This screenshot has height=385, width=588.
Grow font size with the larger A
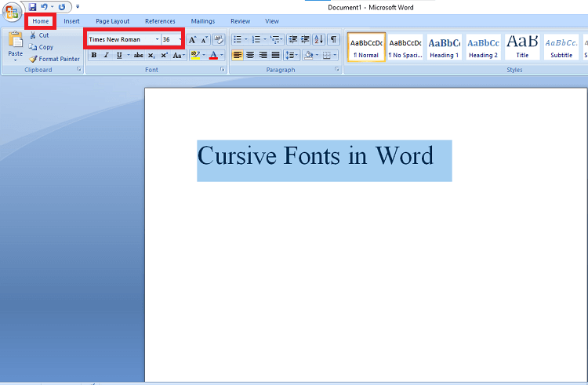(x=192, y=40)
